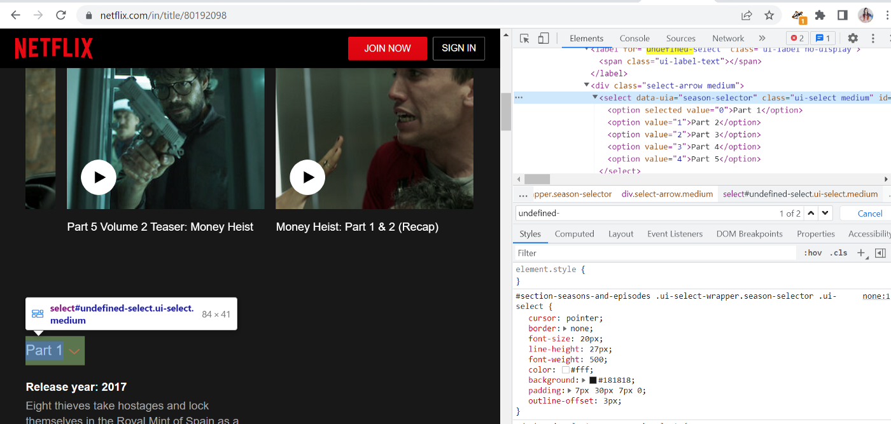The height and width of the screenshot is (424, 891).
Task: Expand the background property value
Action: [x=584, y=380]
